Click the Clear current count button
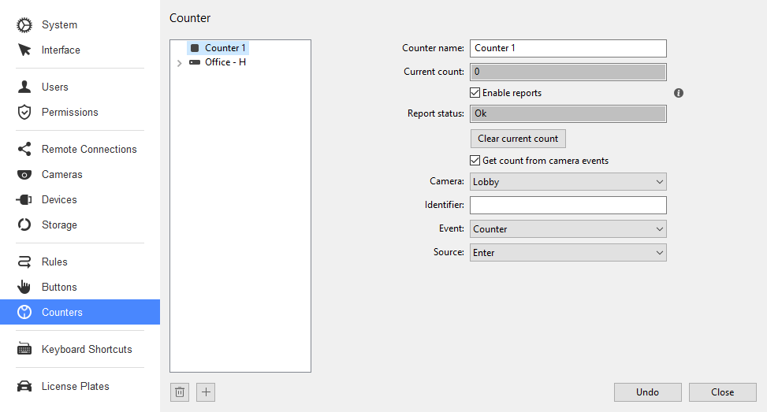The image size is (767, 412). [x=518, y=139]
